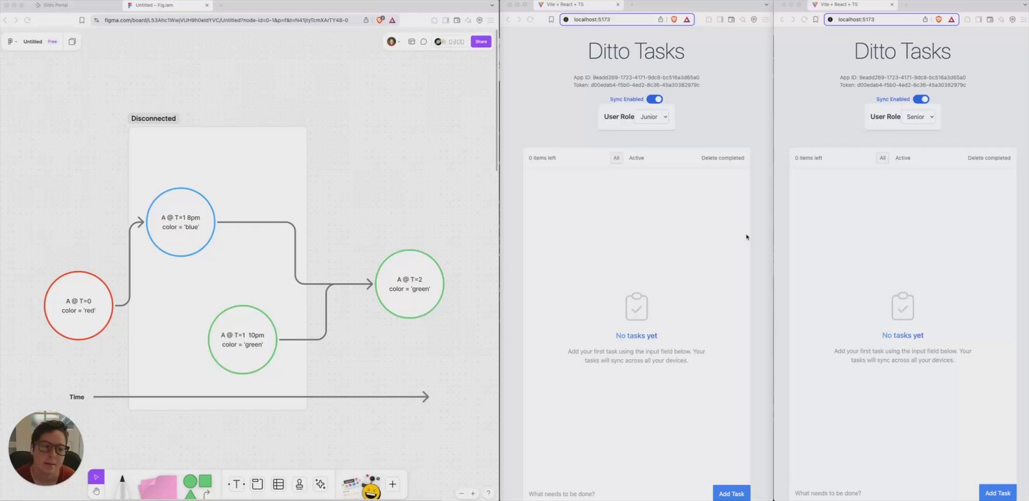Click the purple Share button
Screen dimensions: 1029x501
(481, 42)
